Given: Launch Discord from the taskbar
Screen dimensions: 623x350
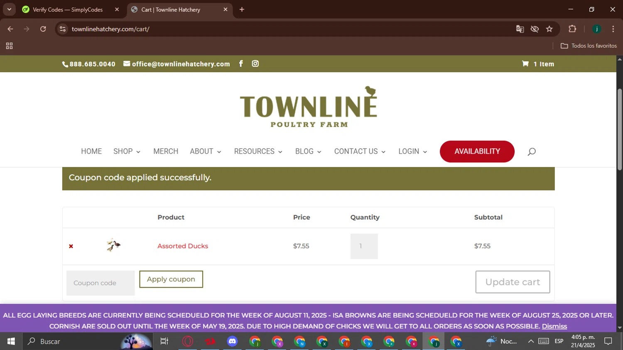Looking at the screenshot, I should coord(232,341).
